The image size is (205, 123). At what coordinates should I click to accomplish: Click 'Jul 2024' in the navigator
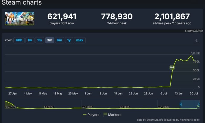click(49, 107)
